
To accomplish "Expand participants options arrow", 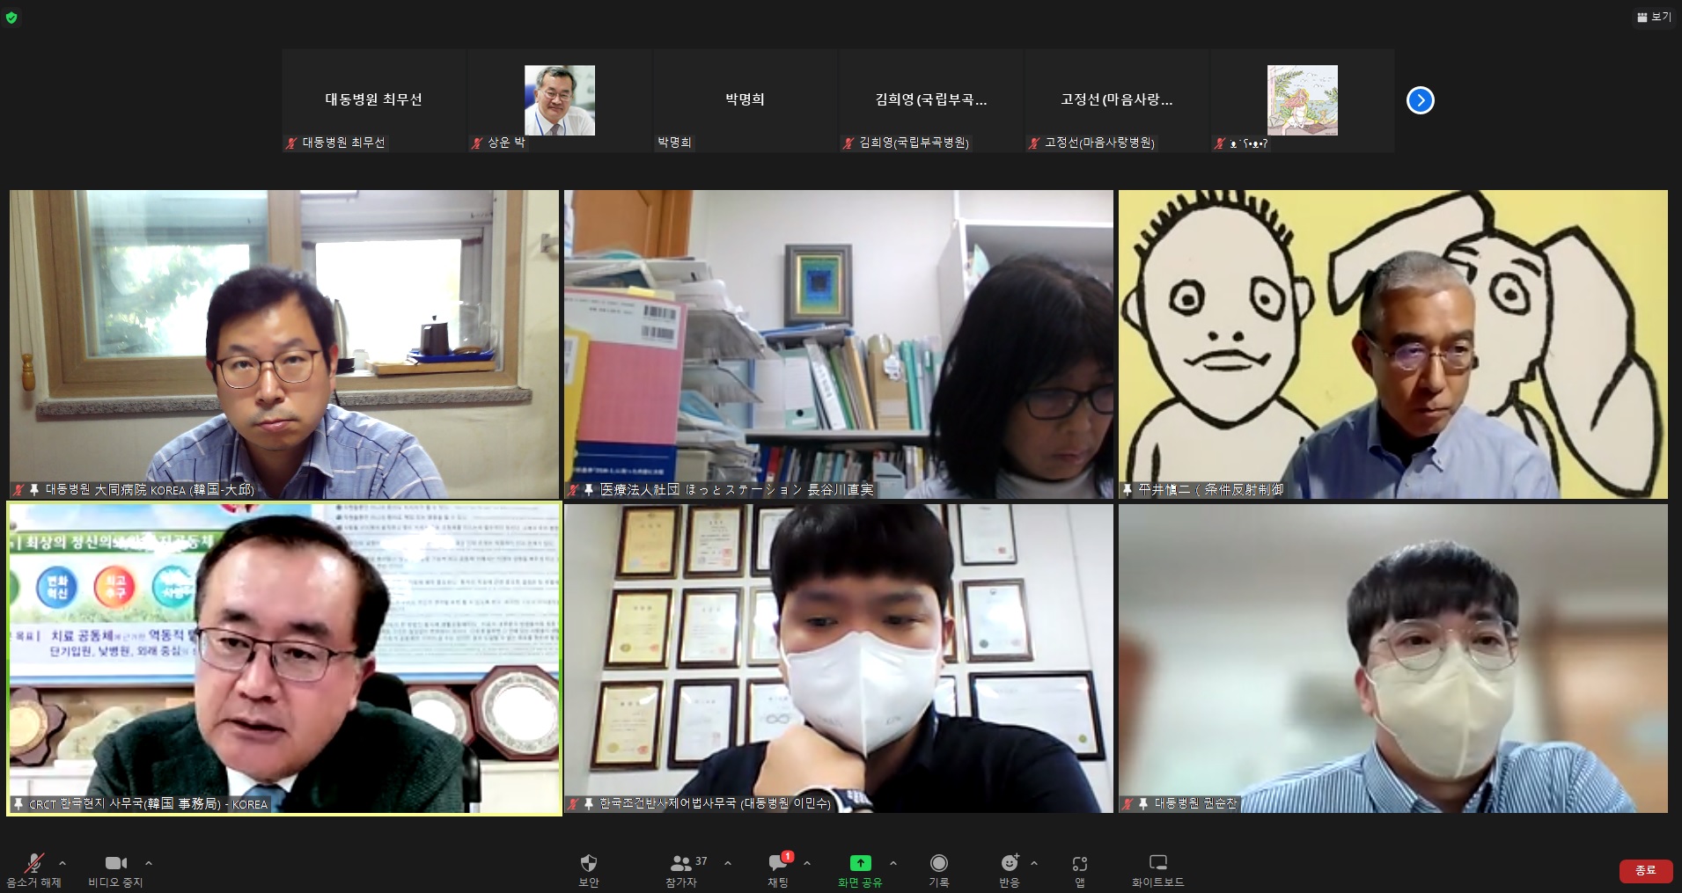I will (728, 863).
